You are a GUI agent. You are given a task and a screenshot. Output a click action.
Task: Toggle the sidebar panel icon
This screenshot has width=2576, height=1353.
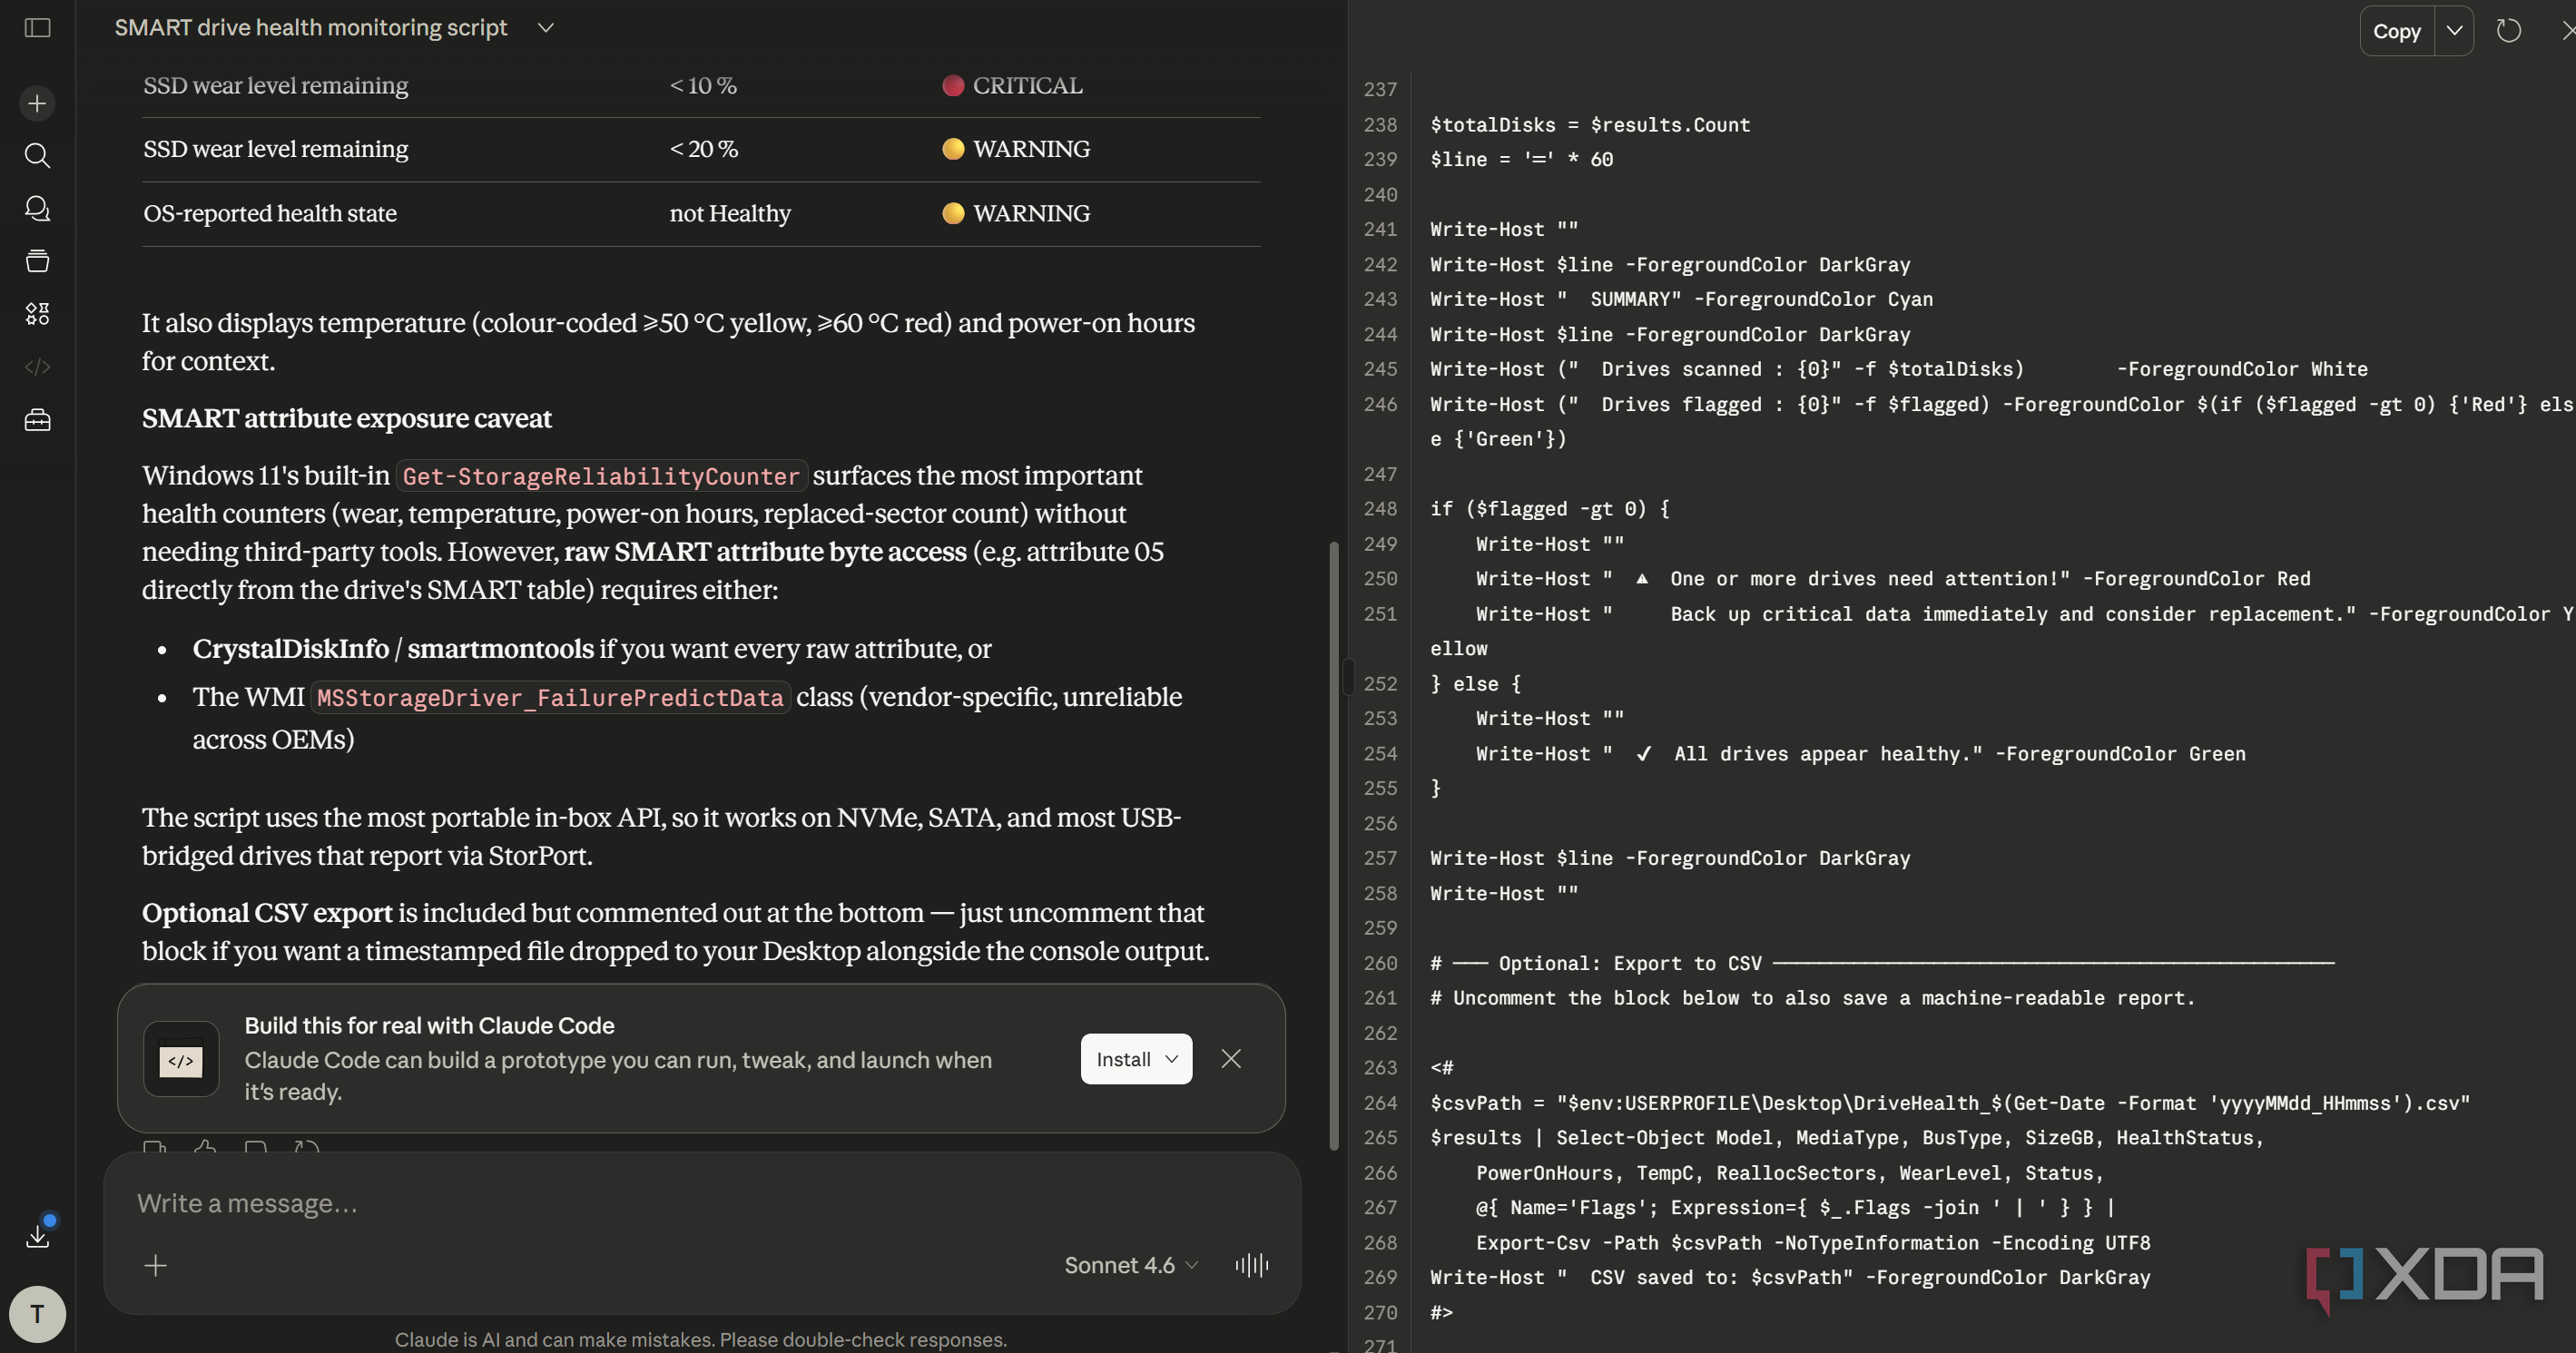coord(37,28)
